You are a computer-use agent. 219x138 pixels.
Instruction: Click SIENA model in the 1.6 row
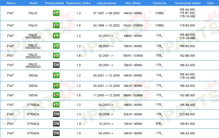(33, 95)
